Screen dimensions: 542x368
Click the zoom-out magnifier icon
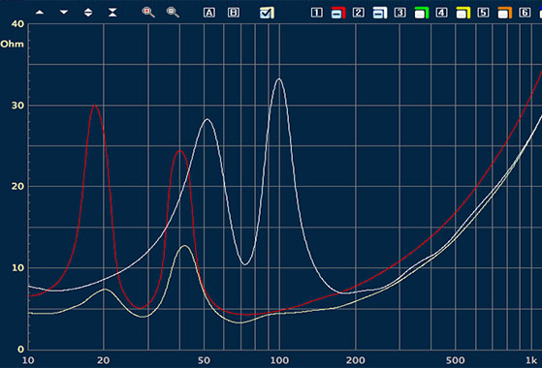(x=173, y=13)
